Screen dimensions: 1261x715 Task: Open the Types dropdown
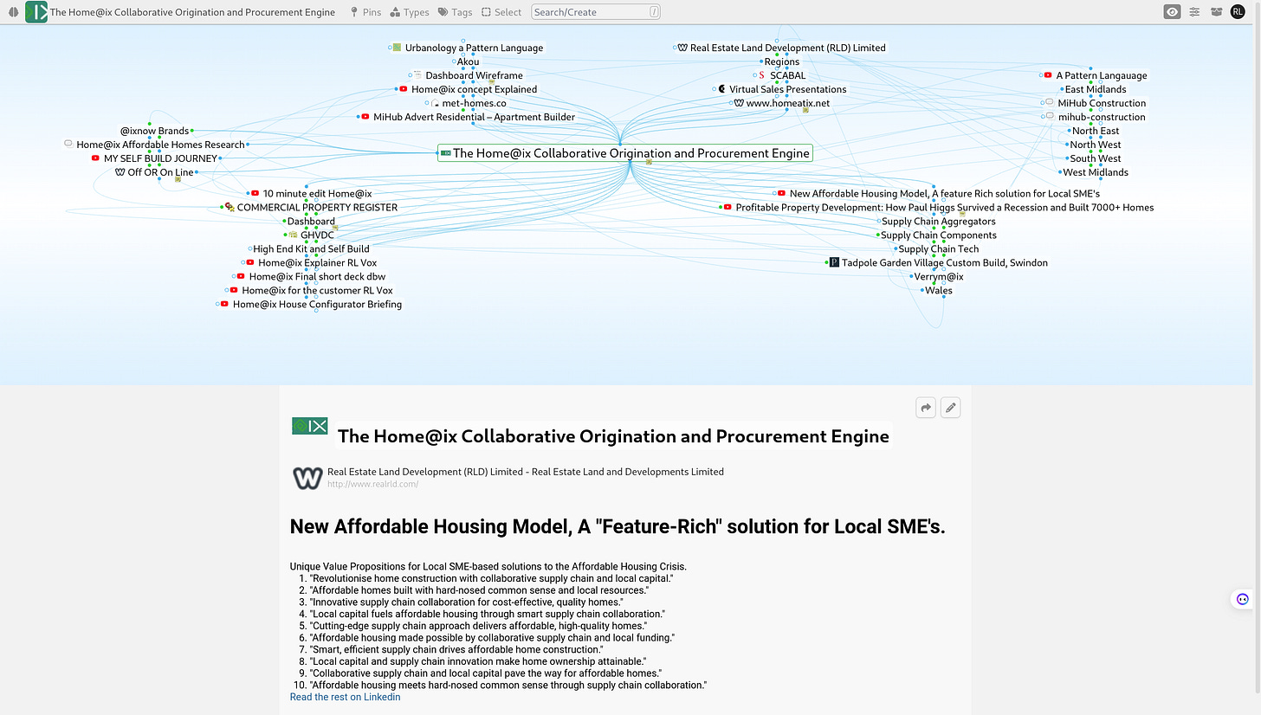pyautogui.click(x=410, y=12)
